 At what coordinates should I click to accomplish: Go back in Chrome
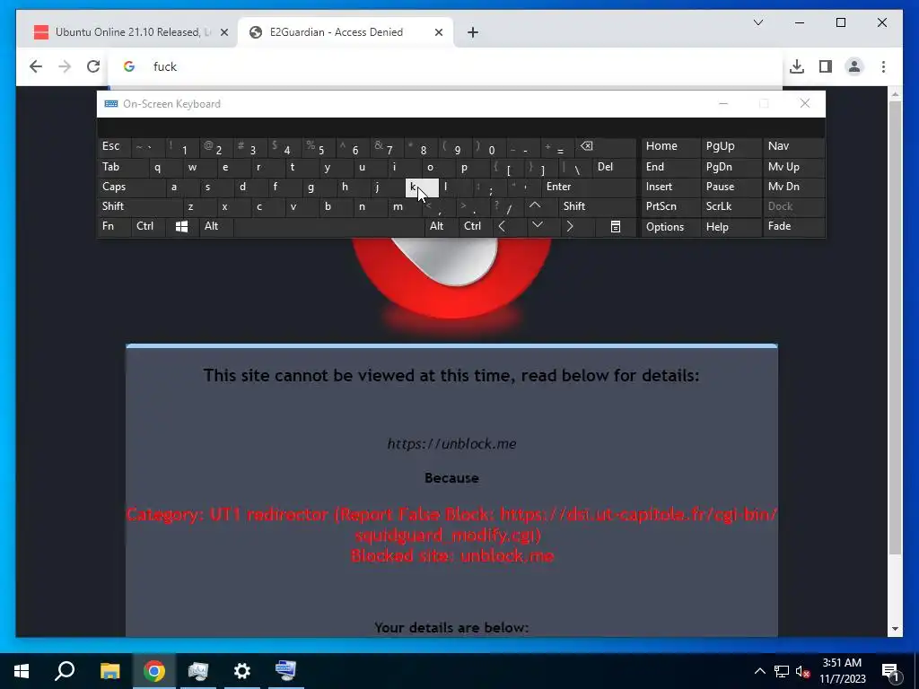(x=36, y=66)
